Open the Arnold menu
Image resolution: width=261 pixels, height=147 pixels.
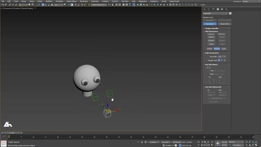[x=164, y=1]
